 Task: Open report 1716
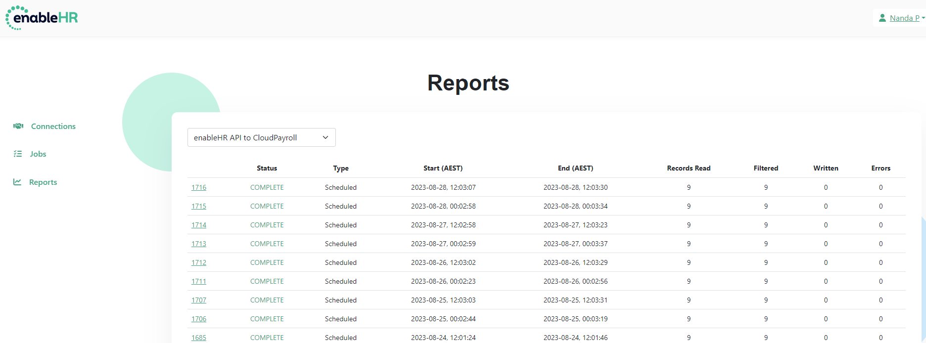point(199,187)
